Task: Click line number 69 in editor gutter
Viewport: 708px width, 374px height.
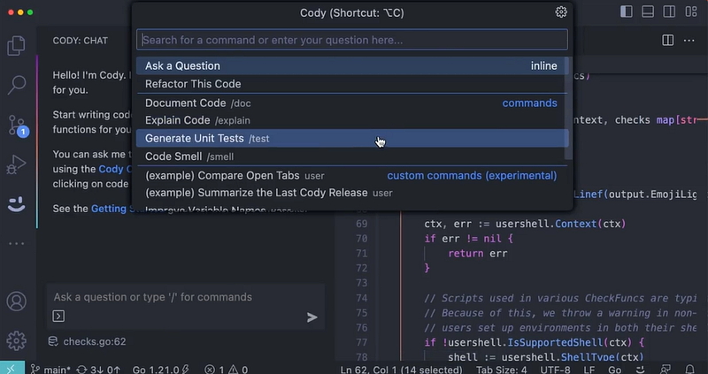Action: (x=361, y=224)
